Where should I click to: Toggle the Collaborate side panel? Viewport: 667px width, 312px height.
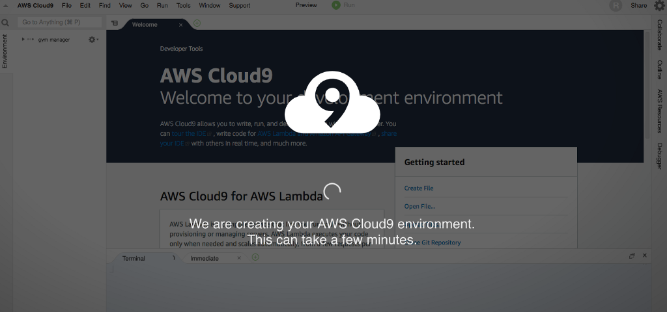[x=660, y=35]
